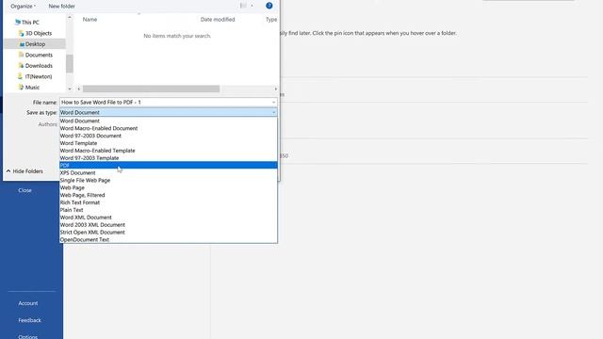Open the Music folder
The height and width of the screenshot is (339, 603).
32,88
